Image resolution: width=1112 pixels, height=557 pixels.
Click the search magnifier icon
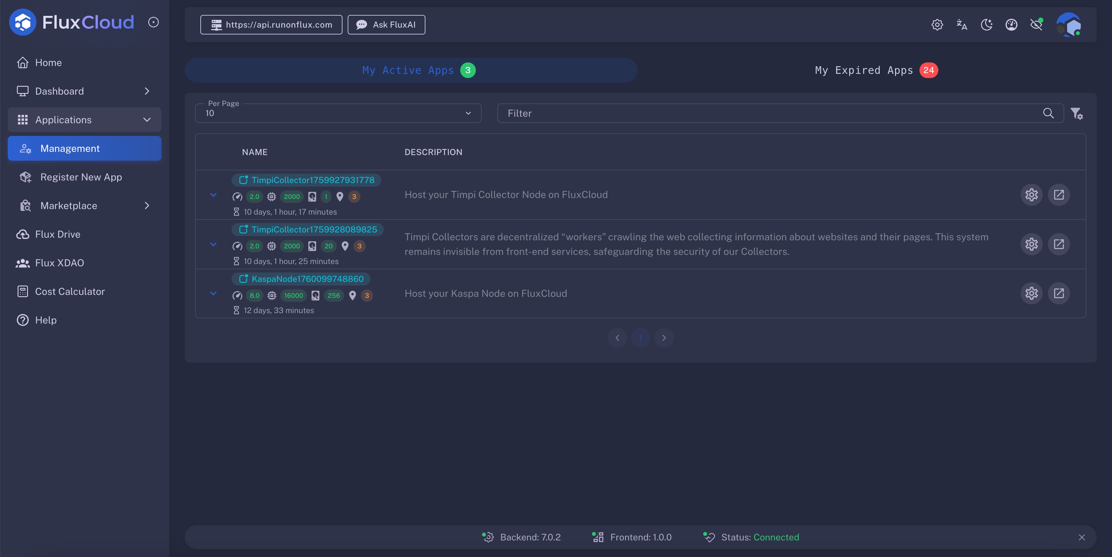1048,113
